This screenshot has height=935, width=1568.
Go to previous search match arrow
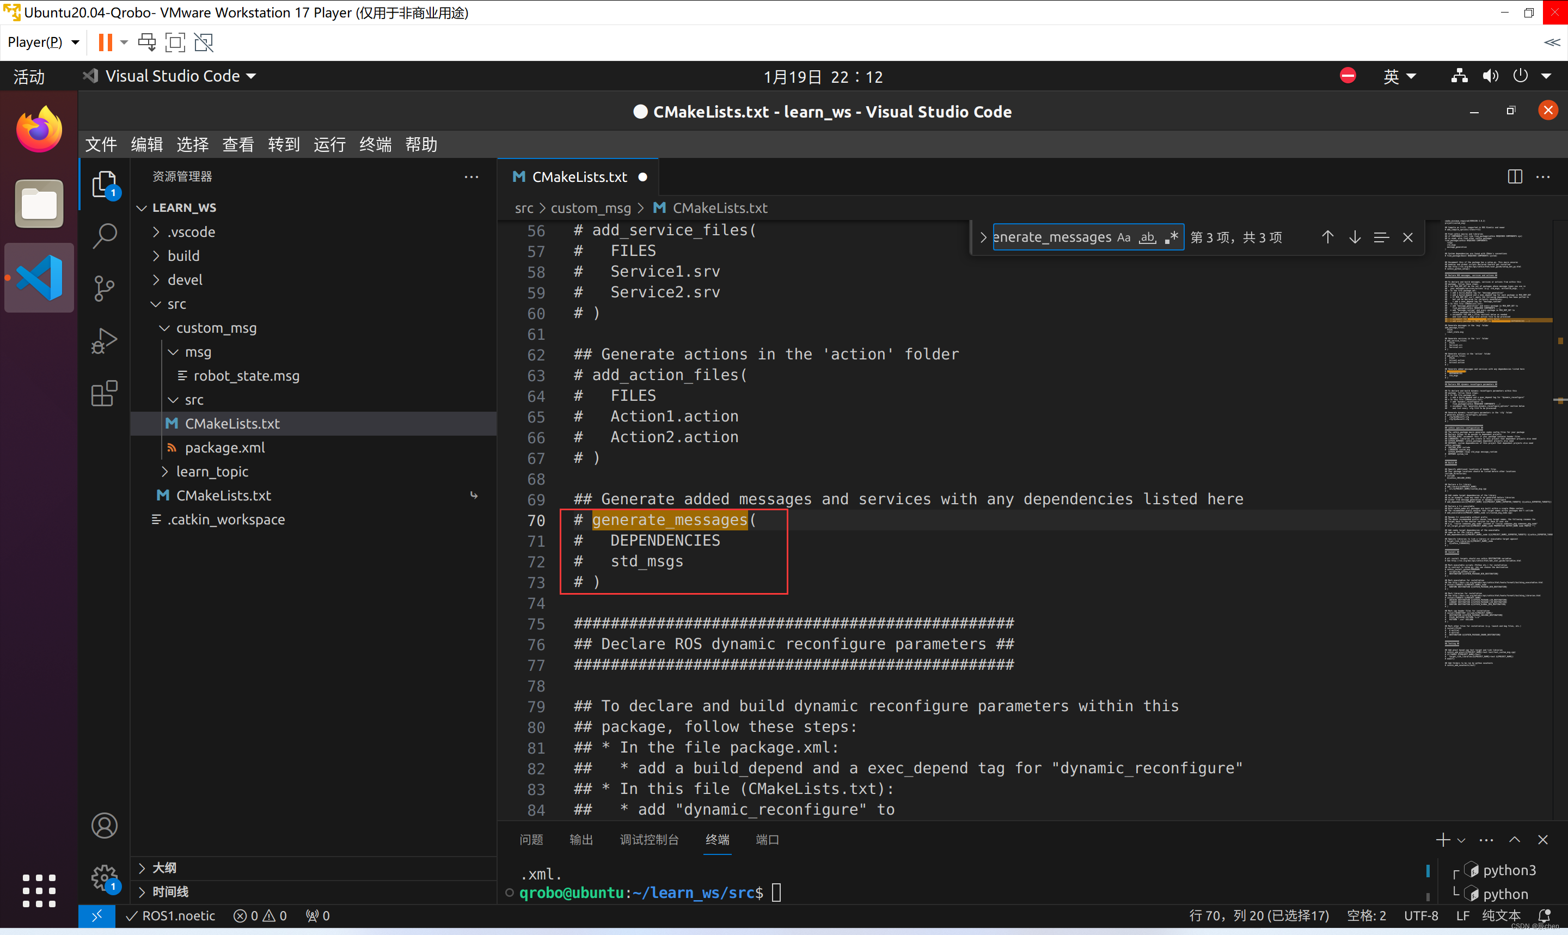pyautogui.click(x=1327, y=237)
